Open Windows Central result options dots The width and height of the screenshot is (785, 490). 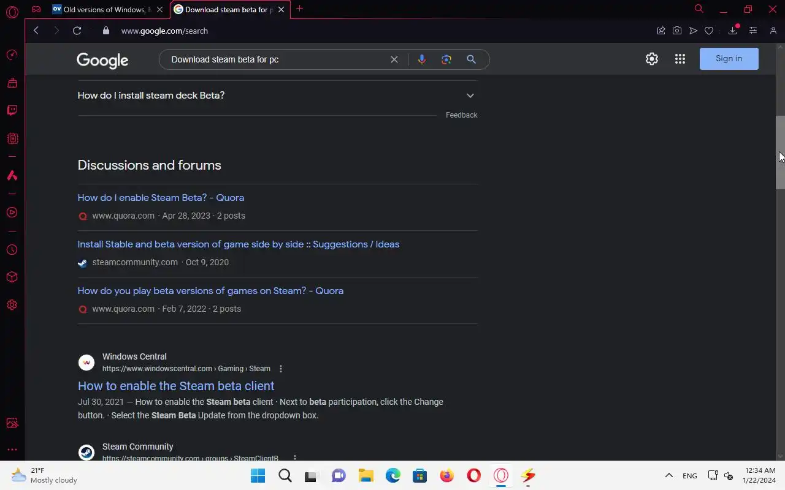(281, 369)
